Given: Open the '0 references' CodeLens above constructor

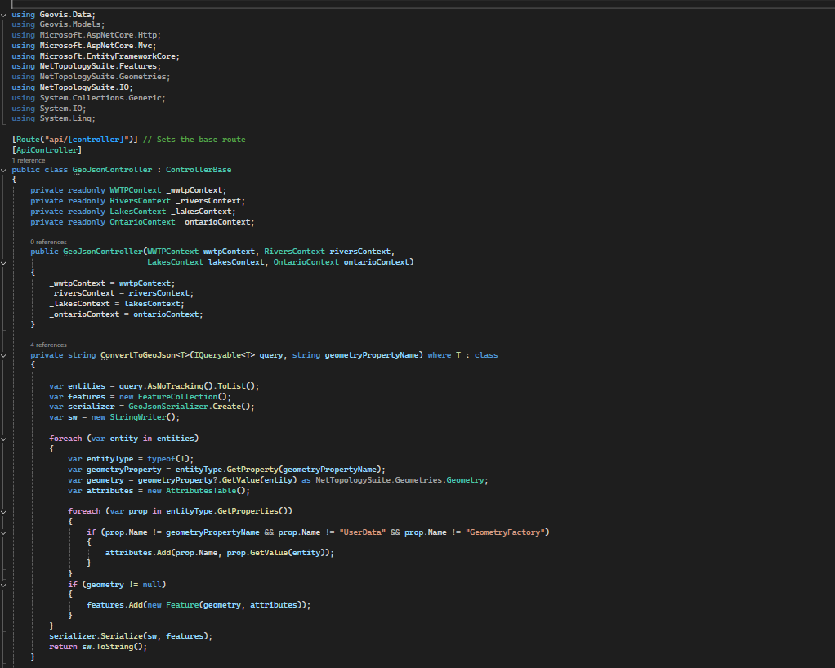Looking at the screenshot, I should [48, 242].
